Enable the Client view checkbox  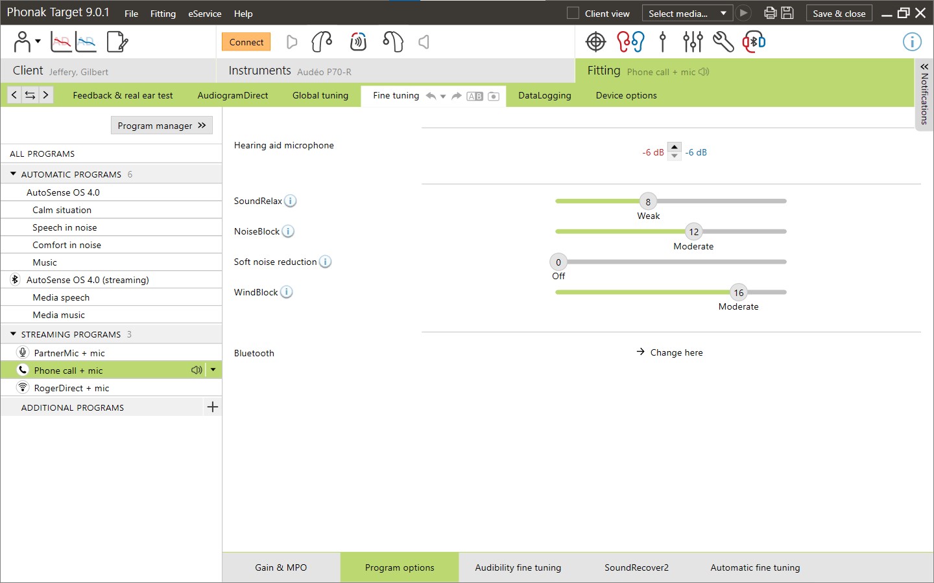(573, 13)
